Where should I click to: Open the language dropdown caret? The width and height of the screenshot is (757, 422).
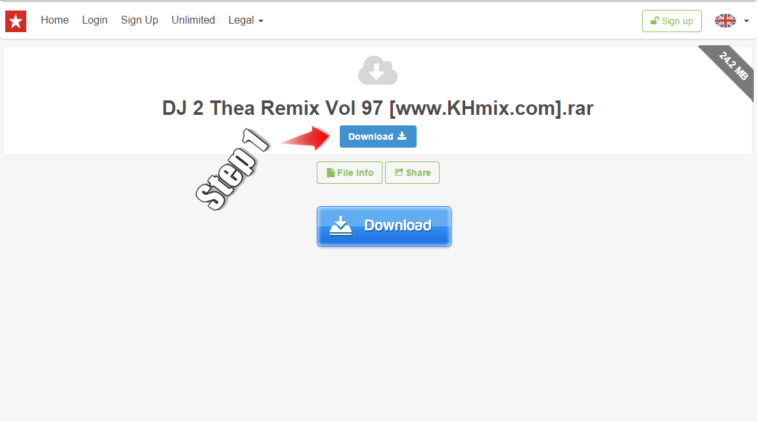point(746,21)
